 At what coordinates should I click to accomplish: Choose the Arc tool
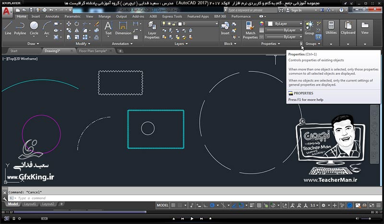tap(47, 28)
